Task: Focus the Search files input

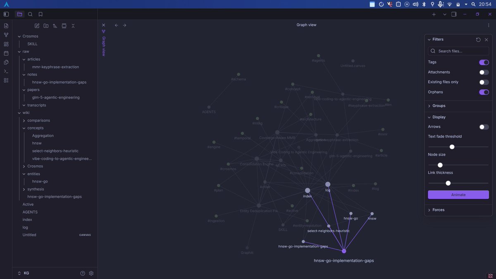Action: coord(458,51)
